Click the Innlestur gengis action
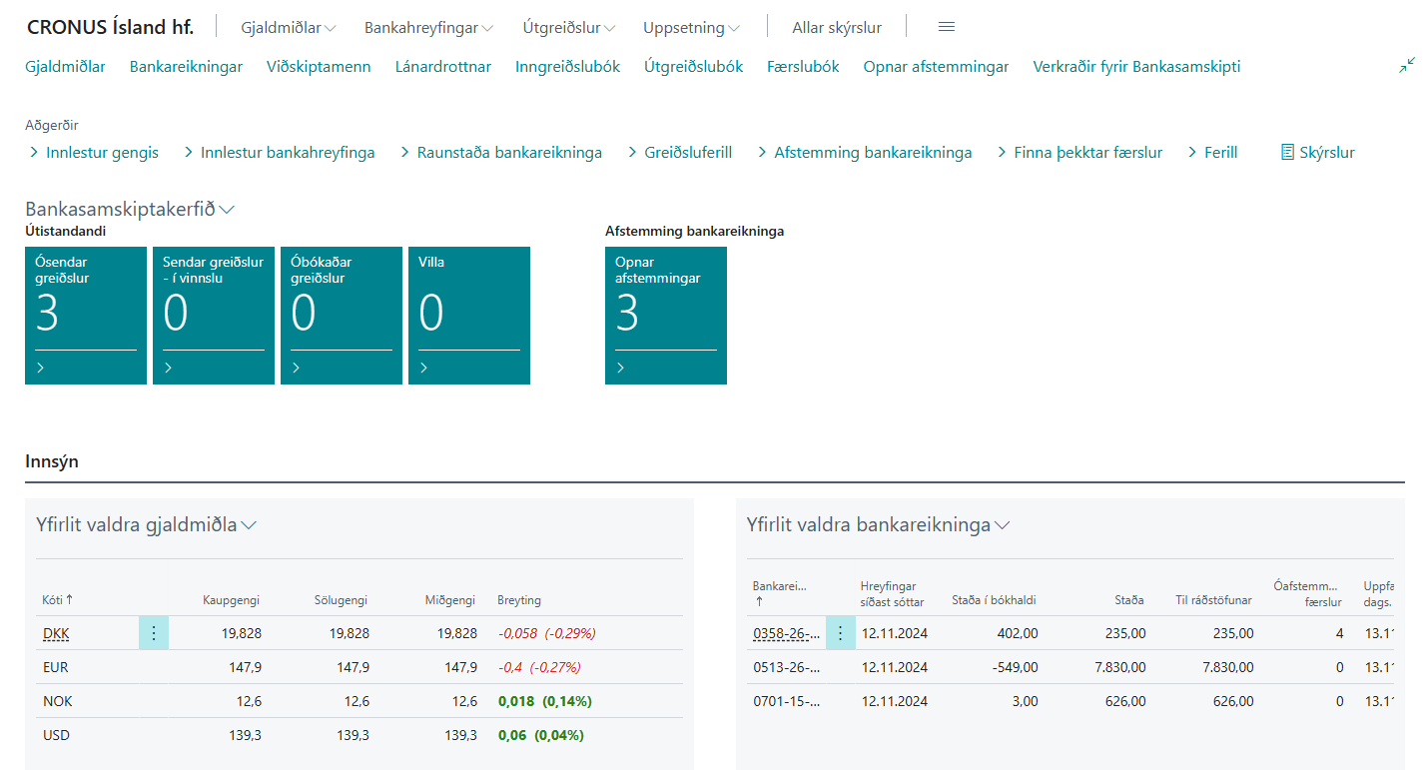The height and width of the screenshot is (770, 1426). point(102,153)
